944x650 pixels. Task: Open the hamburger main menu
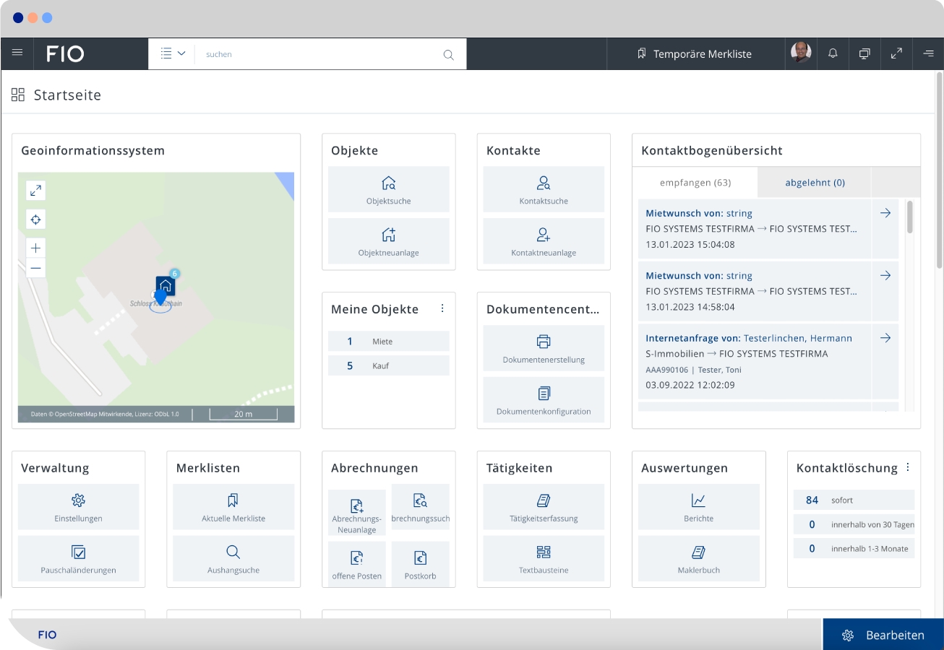point(17,53)
